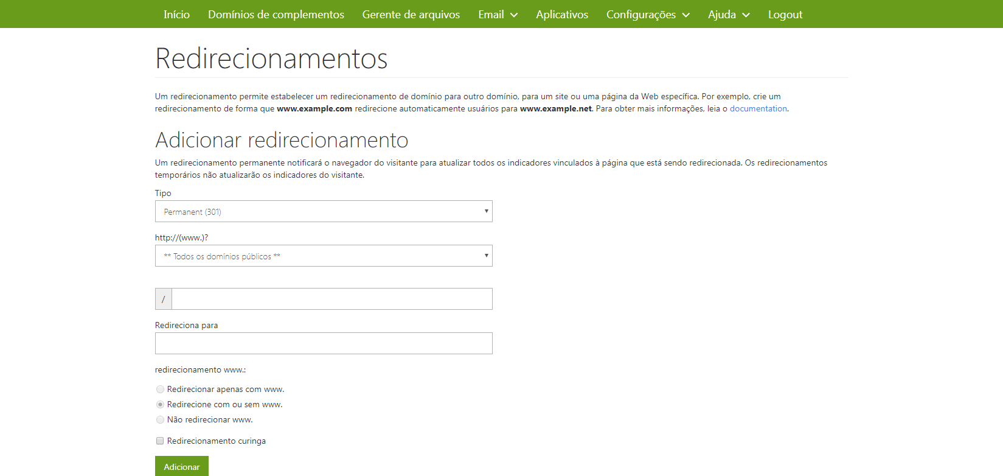Open Domínios de complementos

pyautogui.click(x=276, y=15)
